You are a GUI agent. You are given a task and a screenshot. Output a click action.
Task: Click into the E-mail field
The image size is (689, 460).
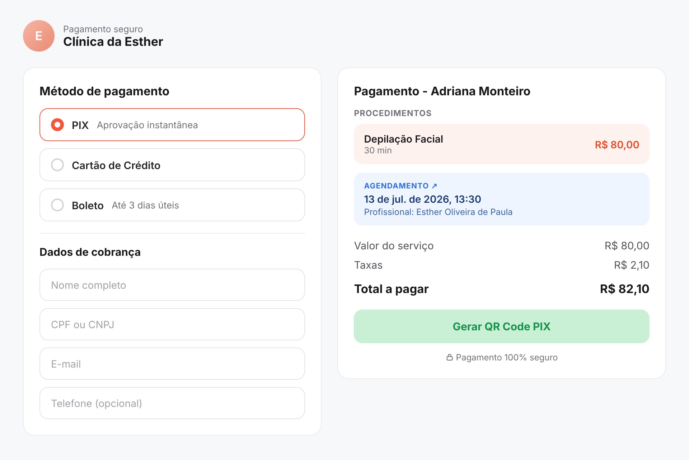[x=172, y=364]
